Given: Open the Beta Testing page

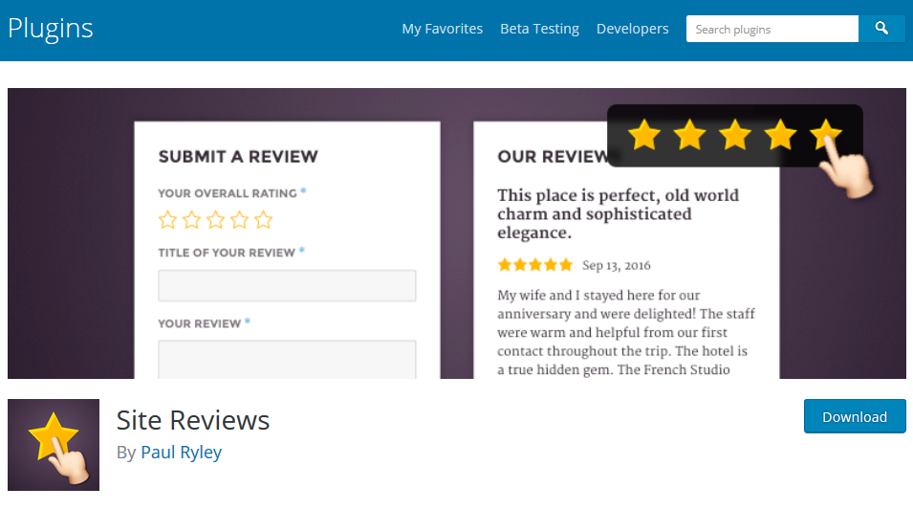Looking at the screenshot, I should (539, 29).
